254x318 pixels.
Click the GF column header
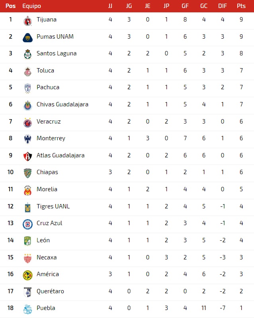pos(185,6)
